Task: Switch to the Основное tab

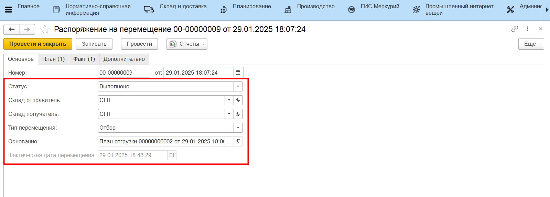Action: click(21, 59)
